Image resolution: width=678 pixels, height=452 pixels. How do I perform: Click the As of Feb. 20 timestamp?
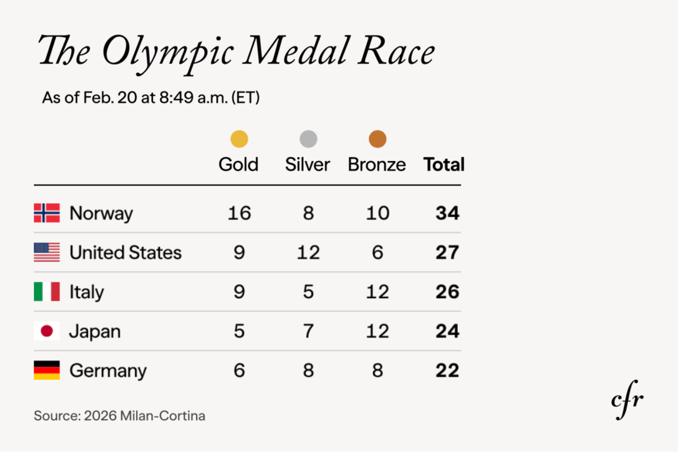pyautogui.click(x=151, y=97)
